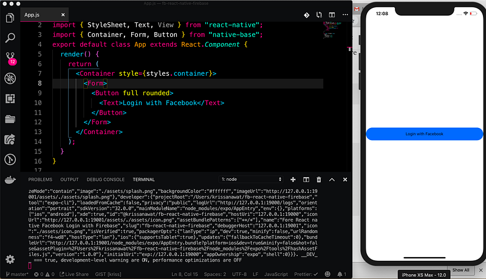Open the Manage settings gear
Screen dimensions: 486x279
pyautogui.click(x=10, y=259)
